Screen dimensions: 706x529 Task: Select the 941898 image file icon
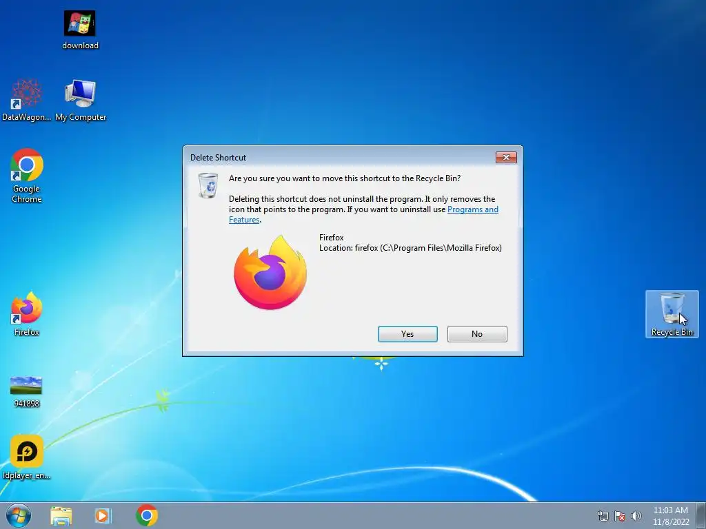click(x=27, y=391)
